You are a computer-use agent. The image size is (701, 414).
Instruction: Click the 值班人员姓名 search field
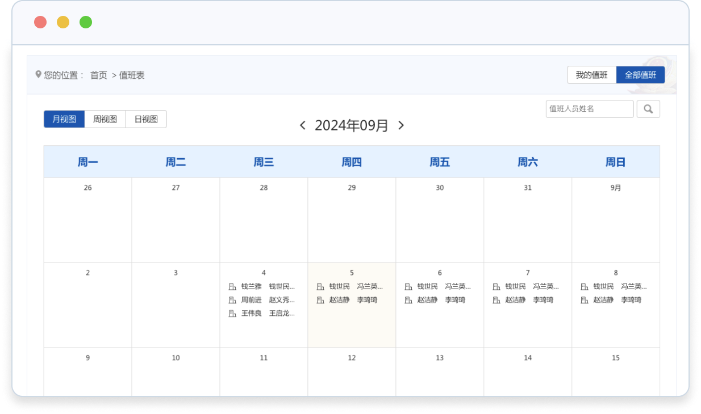[x=589, y=109]
